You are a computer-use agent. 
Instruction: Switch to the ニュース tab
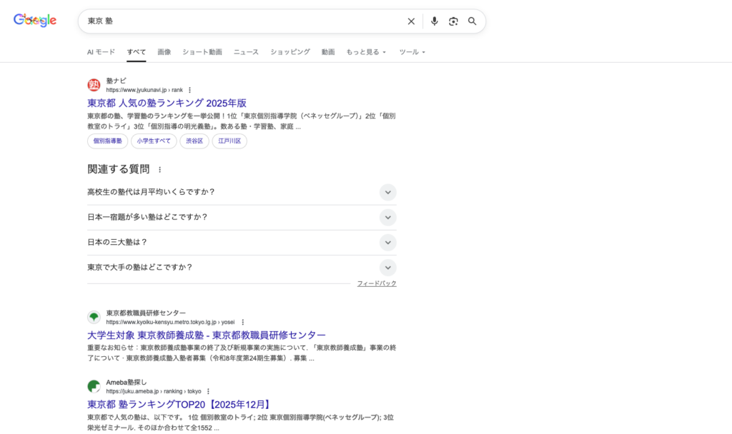(245, 51)
